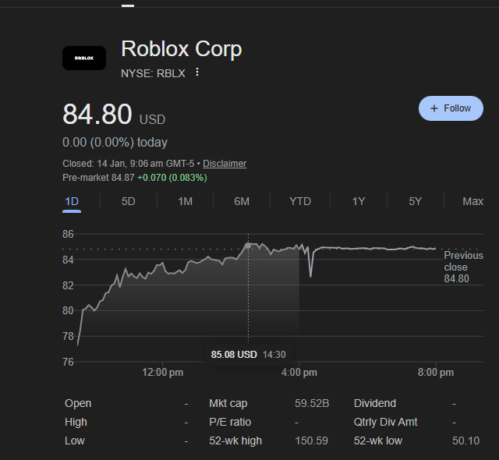Click the chart hover point at 14:30
This screenshot has width=499, height=460.
pyautogui.click(x=248, y=246)
